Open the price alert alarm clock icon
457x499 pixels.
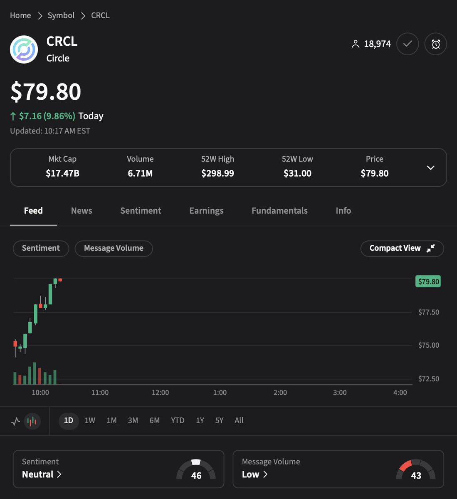click(x=436, y=44)
